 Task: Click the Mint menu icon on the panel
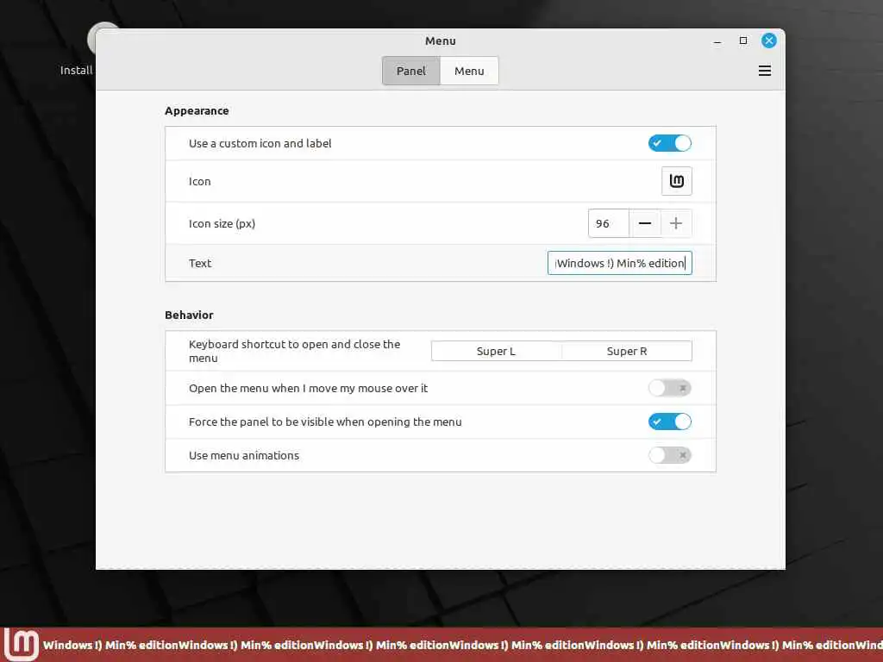(x=22, y=645)
